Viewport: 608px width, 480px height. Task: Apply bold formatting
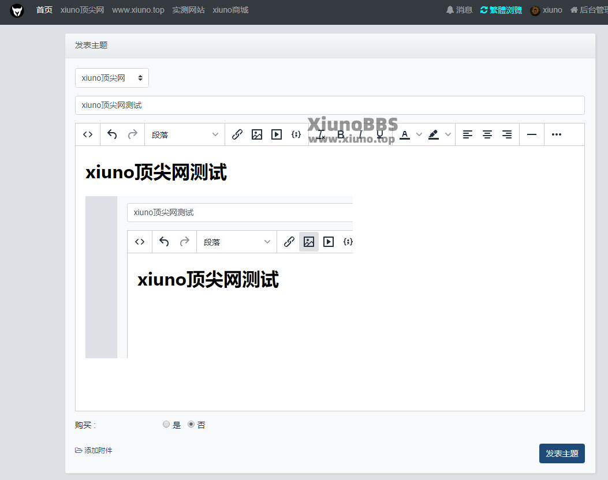tap(341, 134)
